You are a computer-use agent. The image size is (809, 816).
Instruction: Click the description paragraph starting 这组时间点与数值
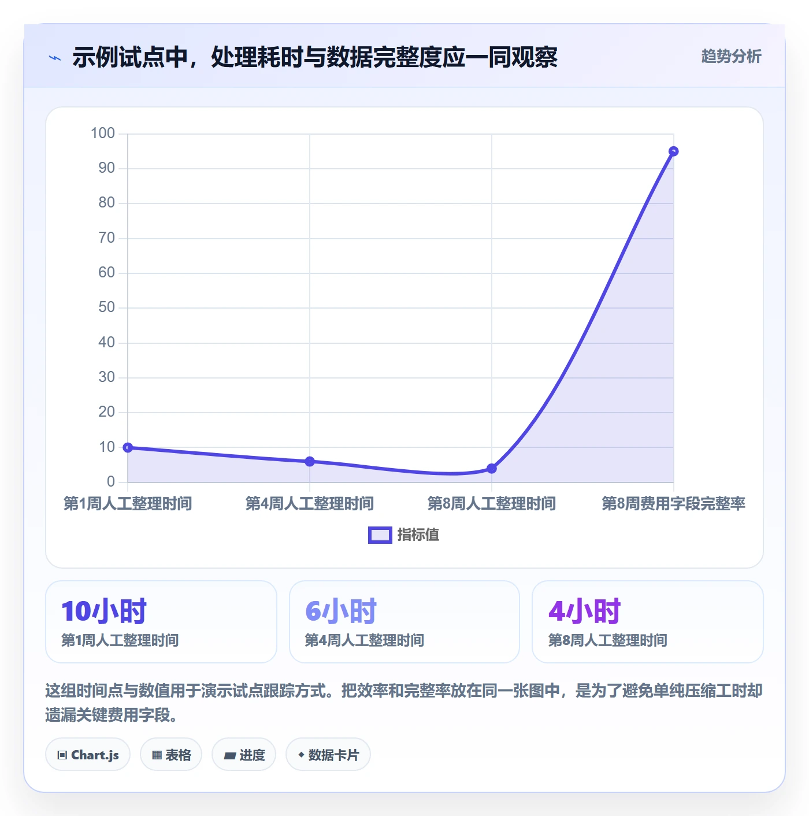404,703
